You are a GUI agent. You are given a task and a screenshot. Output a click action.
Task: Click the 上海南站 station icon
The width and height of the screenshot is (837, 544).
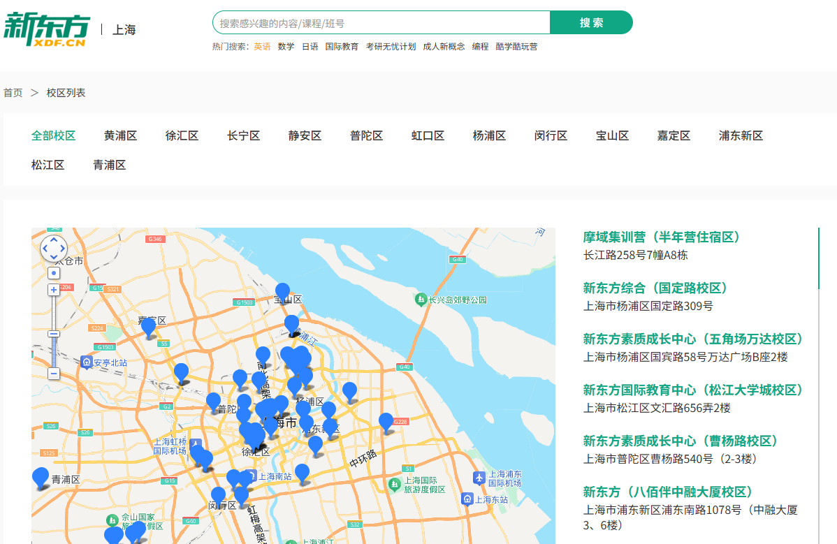(x=252, y=476)
